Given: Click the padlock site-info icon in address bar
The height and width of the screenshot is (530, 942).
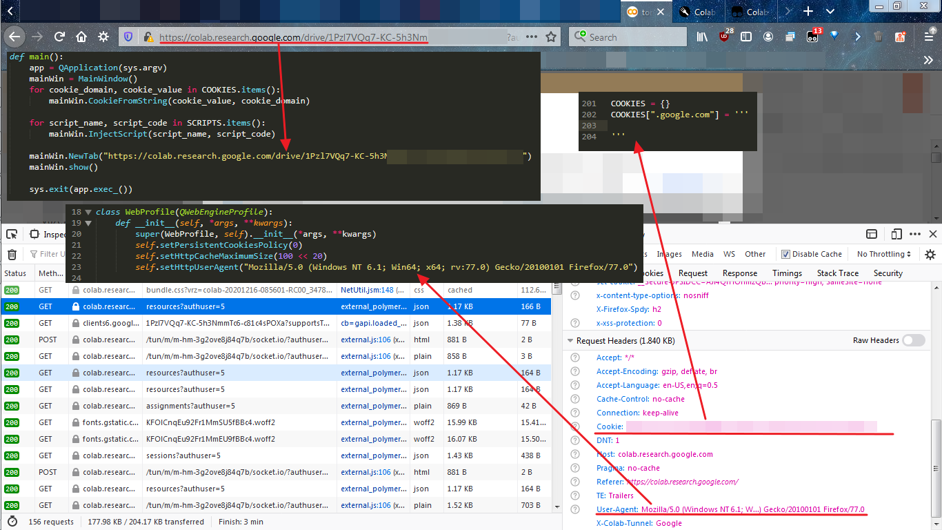Looking at the screenshot, I should tap(148, 37).
